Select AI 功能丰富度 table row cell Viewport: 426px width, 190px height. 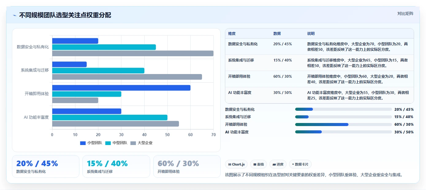tap(240, 93)
